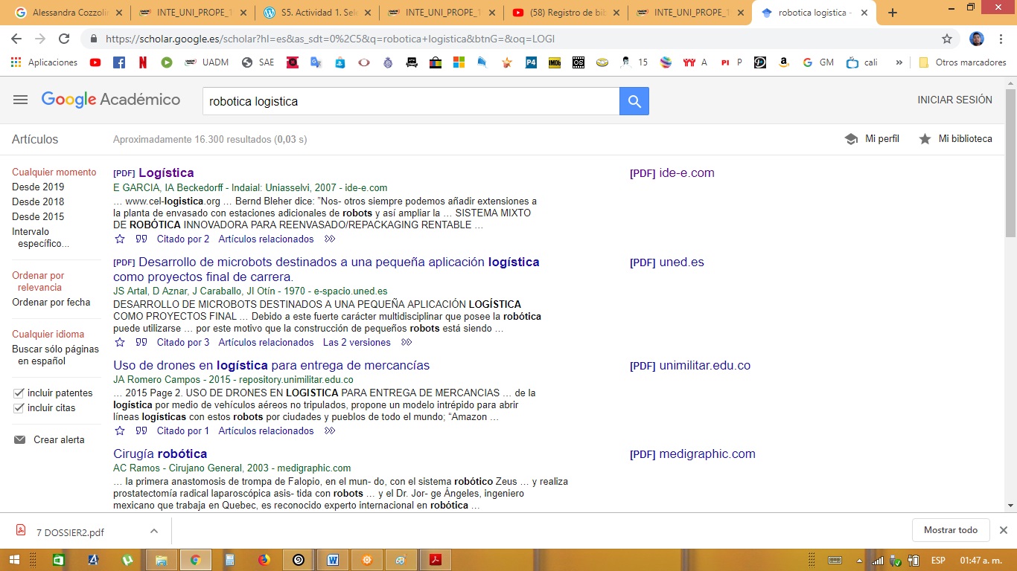Reload the page using the refresh icon

pos(64,39)
